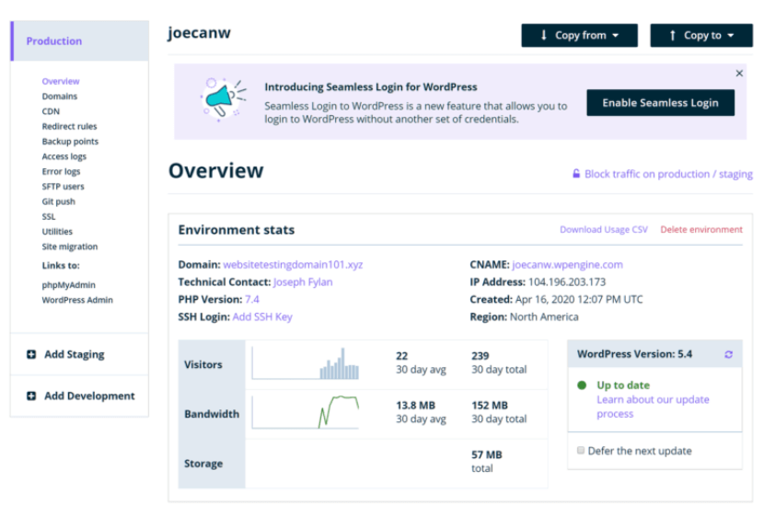Tick the Defer the next update checkbox
This screenshot has width=764, height=517.
click(x=580, y=451)
